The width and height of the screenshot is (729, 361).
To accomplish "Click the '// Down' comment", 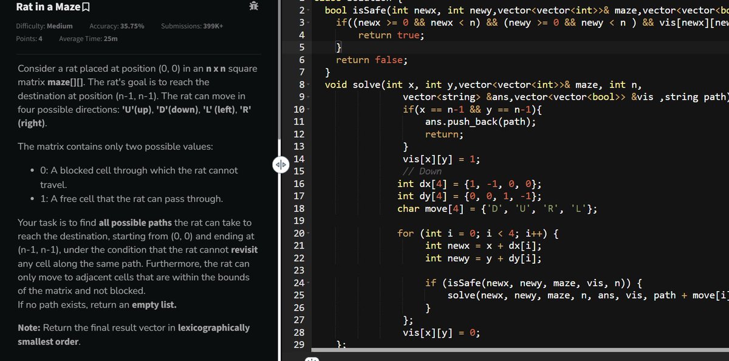I will point(422,172).
